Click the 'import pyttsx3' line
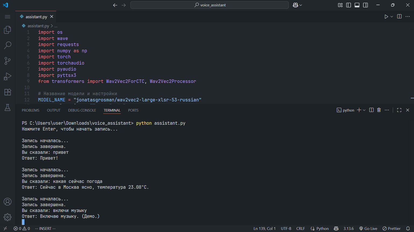The width and height of the screenshot is (414, 232). (57, 75)
